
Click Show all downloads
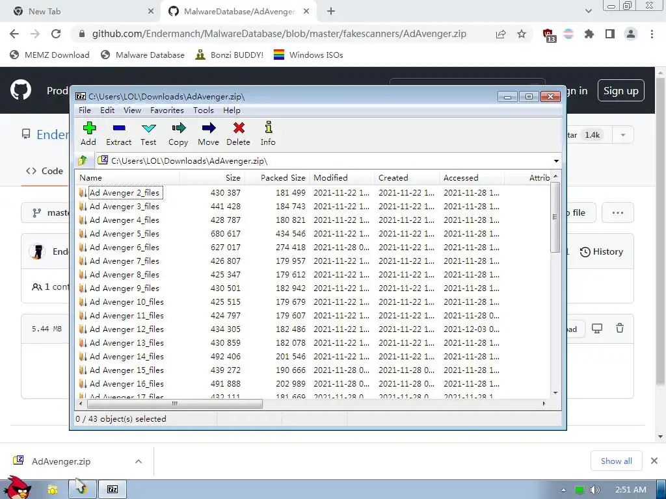click(x=617, y=461)
